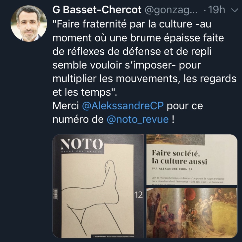Open the tweet via the 19h timestamp
Screen dimensions: 242x242
tap(217, 10)
